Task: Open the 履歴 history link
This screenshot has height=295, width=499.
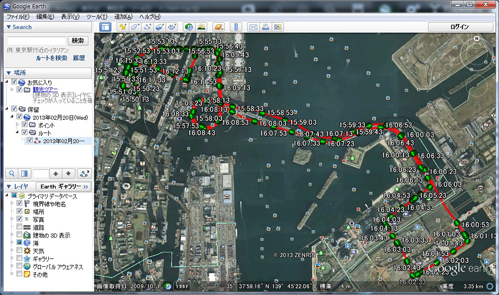Action: 79,58
